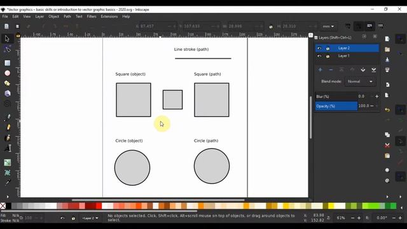Expand the snap bar overflow arrow
This screenshot has width=407, height=229.
pos(400,197)
